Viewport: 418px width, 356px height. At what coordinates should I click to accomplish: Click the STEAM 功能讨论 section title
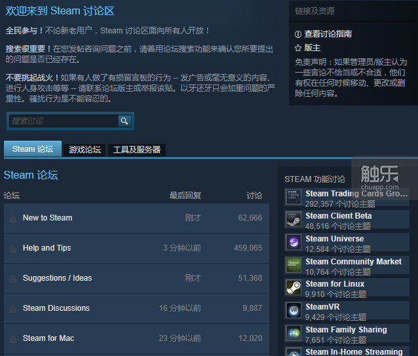pos(315,179)
